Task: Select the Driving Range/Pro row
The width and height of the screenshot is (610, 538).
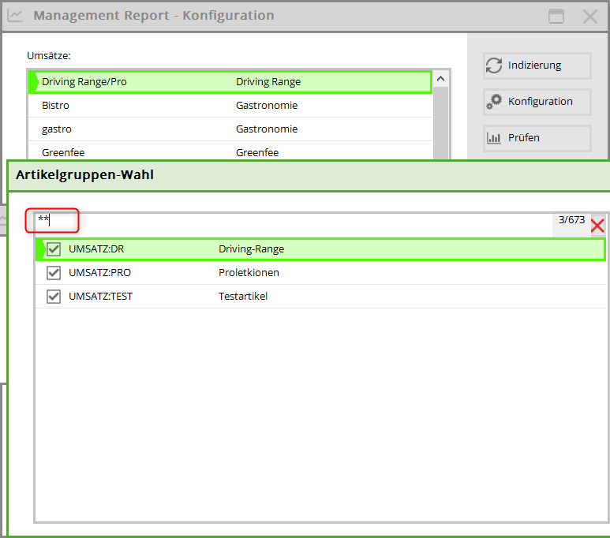Action: point(229,82)
